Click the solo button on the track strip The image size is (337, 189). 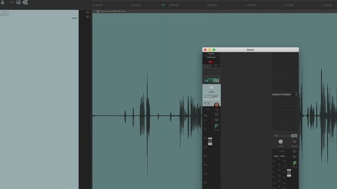[216, 120]
